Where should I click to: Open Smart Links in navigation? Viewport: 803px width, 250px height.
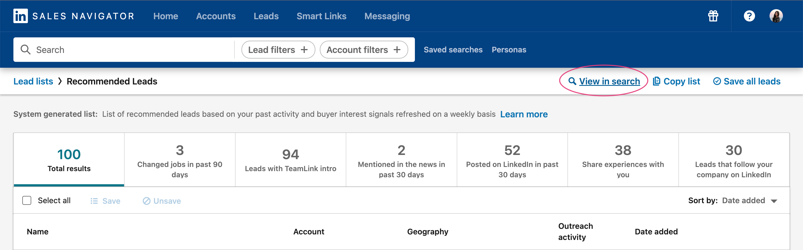click(x=321, y=16)
